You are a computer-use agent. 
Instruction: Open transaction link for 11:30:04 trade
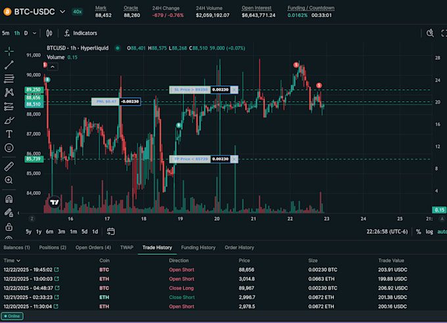coord(56,307)
